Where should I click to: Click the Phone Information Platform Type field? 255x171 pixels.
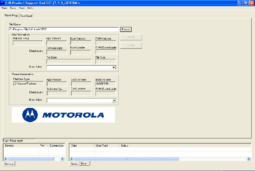(x=28, y=84)
